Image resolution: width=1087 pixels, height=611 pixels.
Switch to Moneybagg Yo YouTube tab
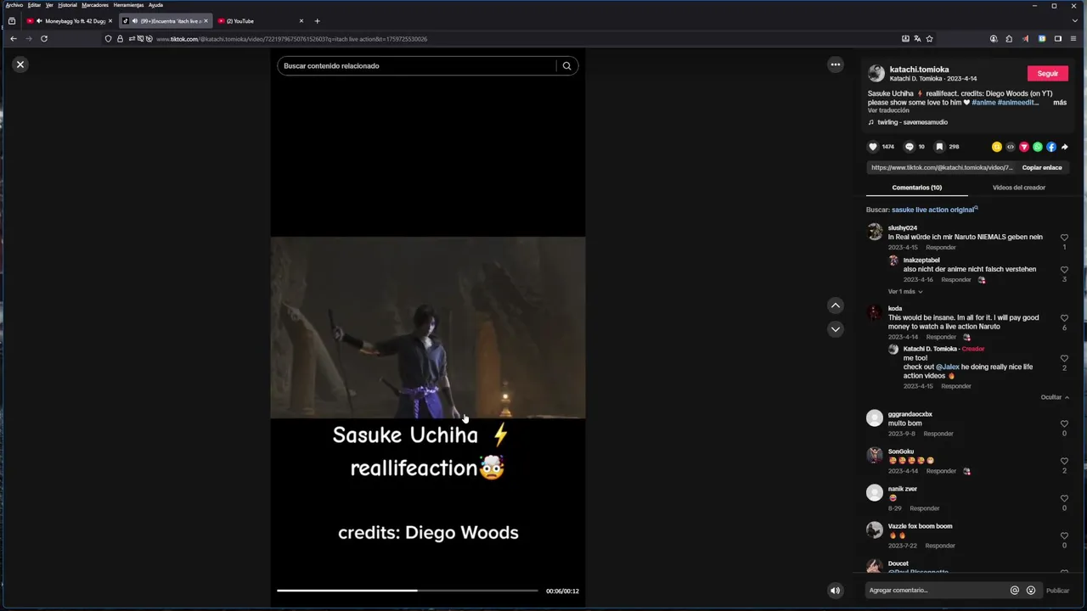point(68,21)
